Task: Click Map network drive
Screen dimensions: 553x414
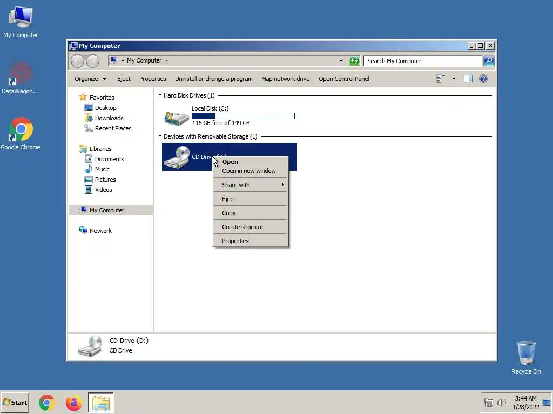Action: click(x=285, y=79)
